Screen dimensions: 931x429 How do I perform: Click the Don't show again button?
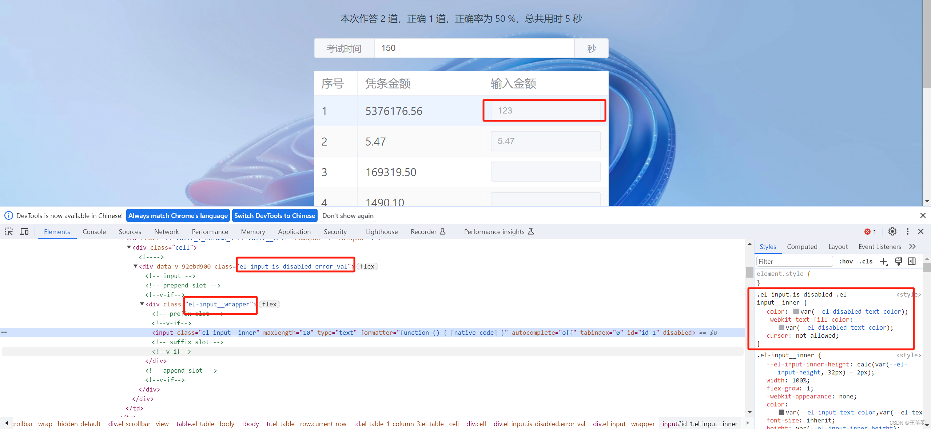click(x=348, y=216)
